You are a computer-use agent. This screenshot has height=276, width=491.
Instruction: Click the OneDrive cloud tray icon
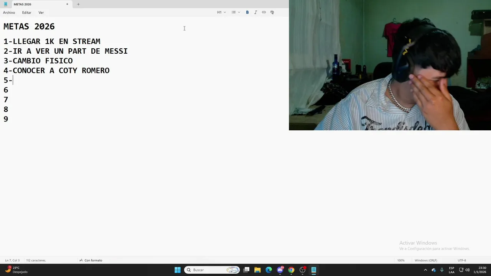(434, 270)
